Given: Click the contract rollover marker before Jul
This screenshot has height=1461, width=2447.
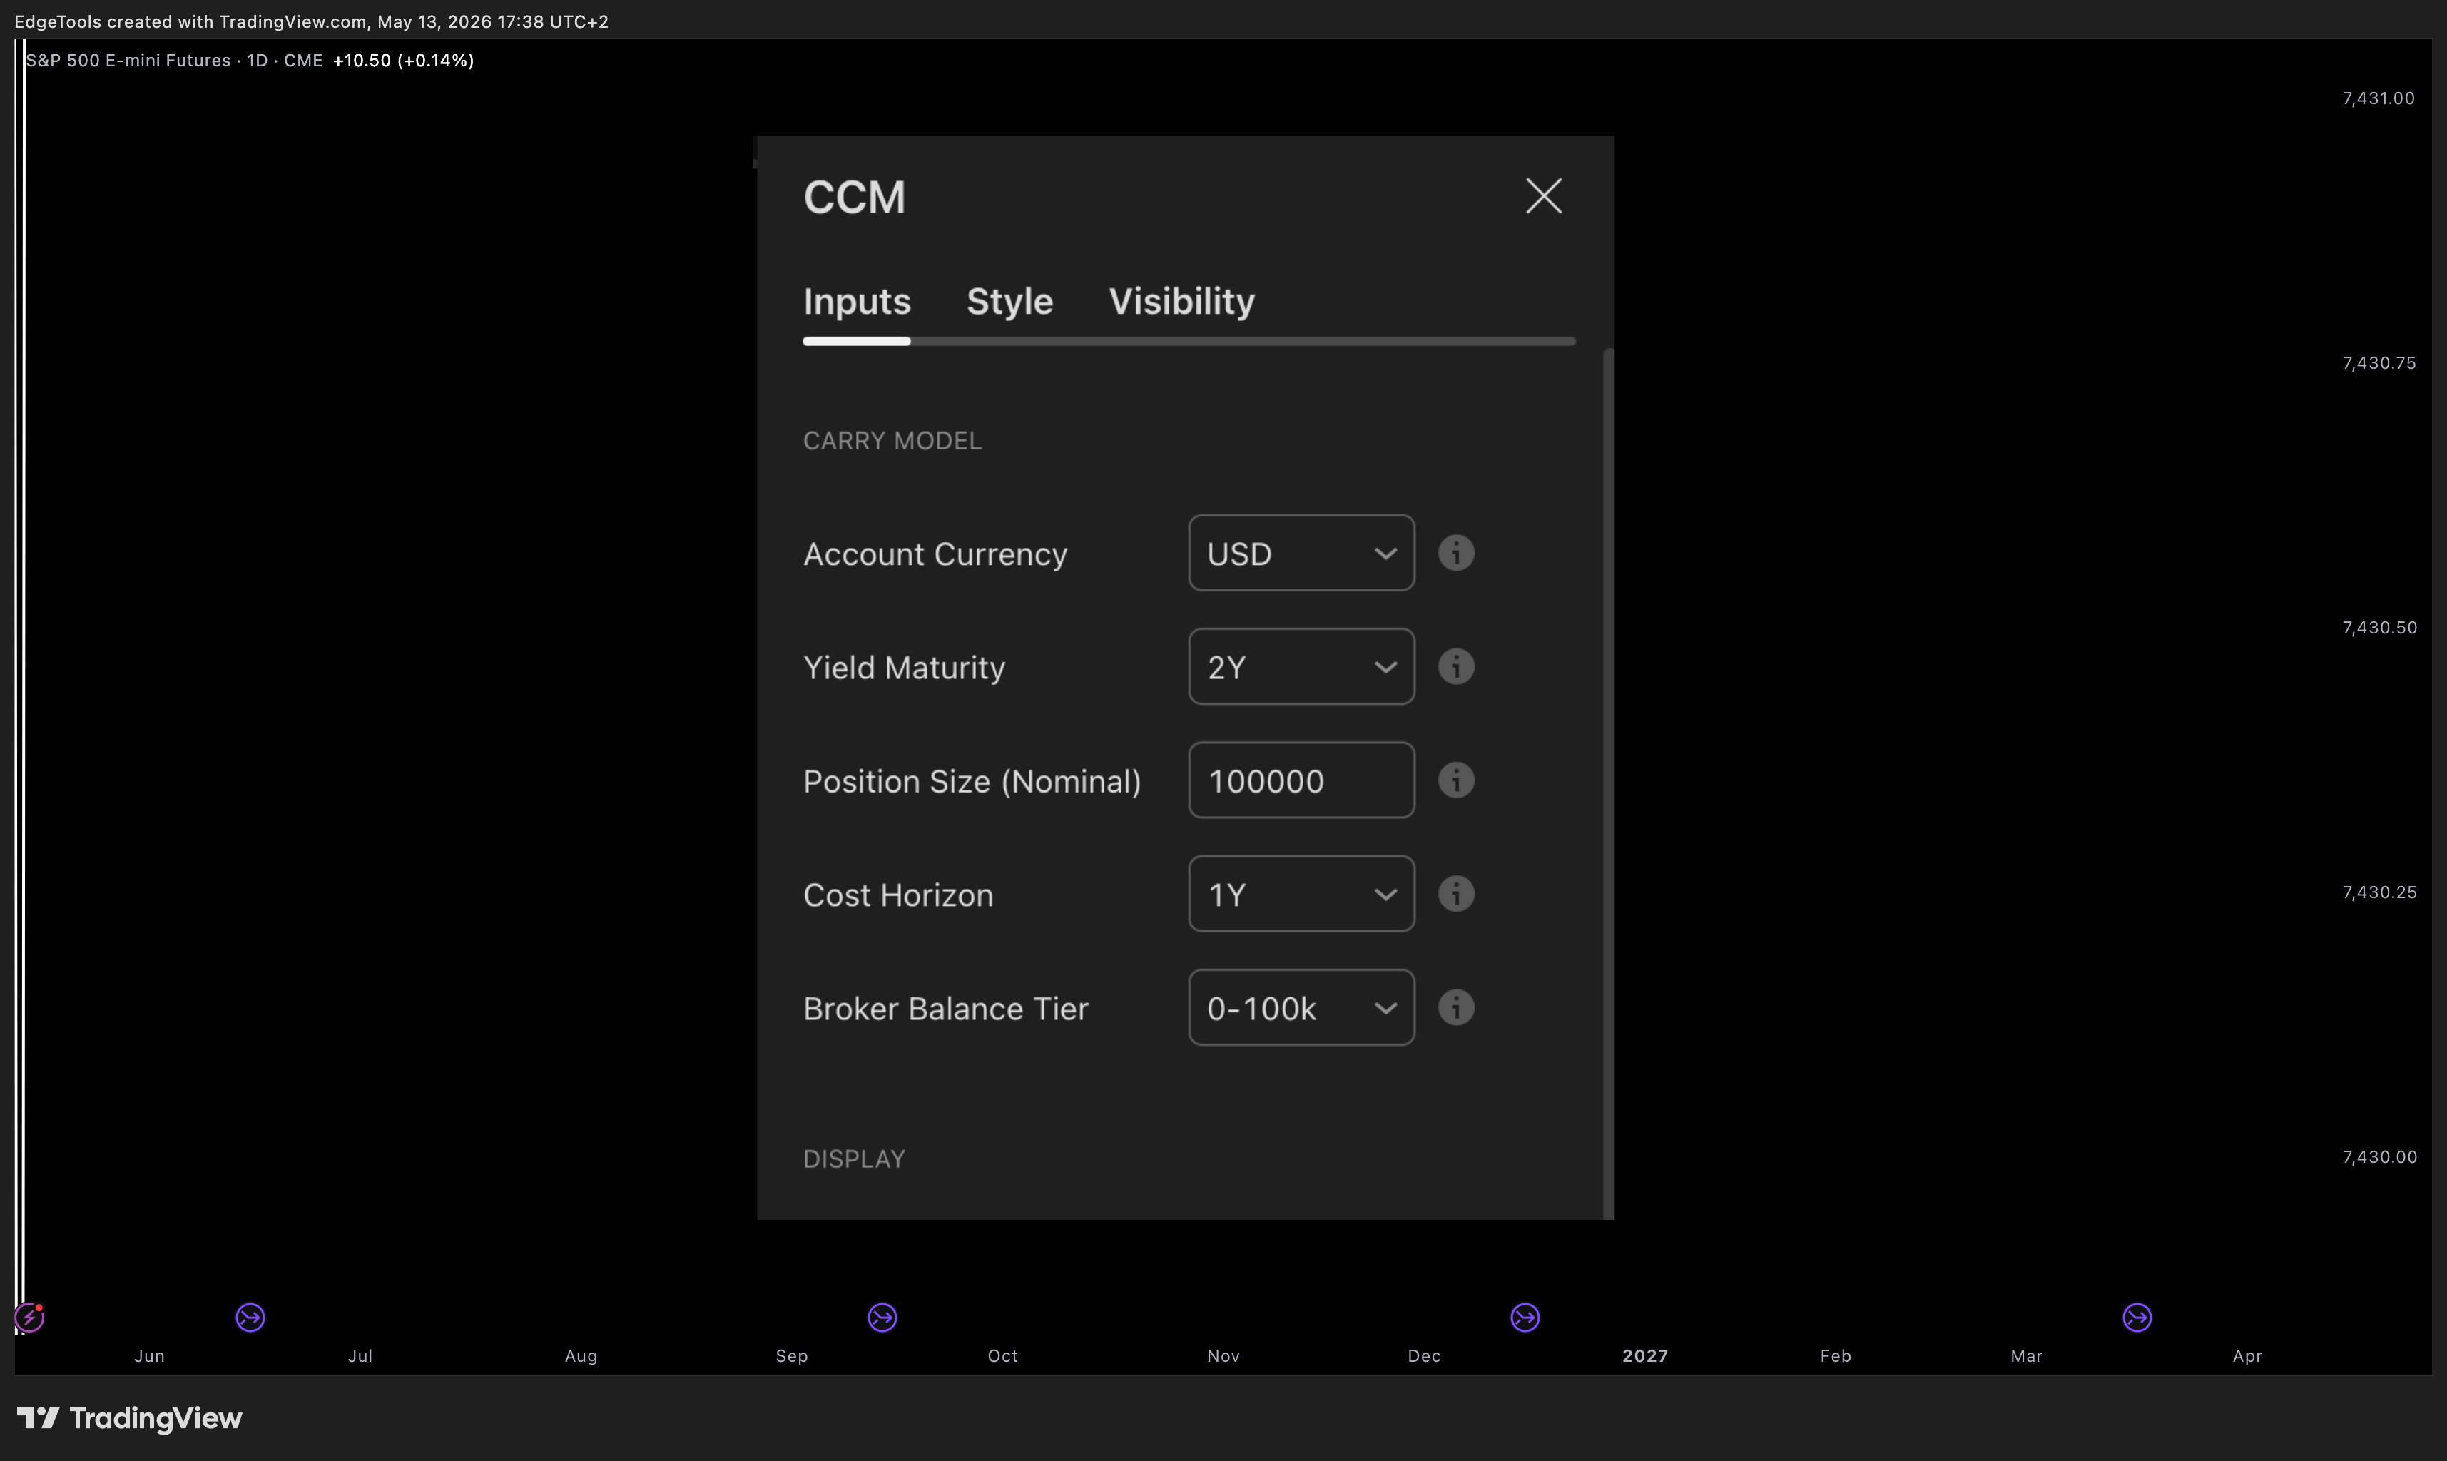Looking at the screenshot, I should (250, 1318).
